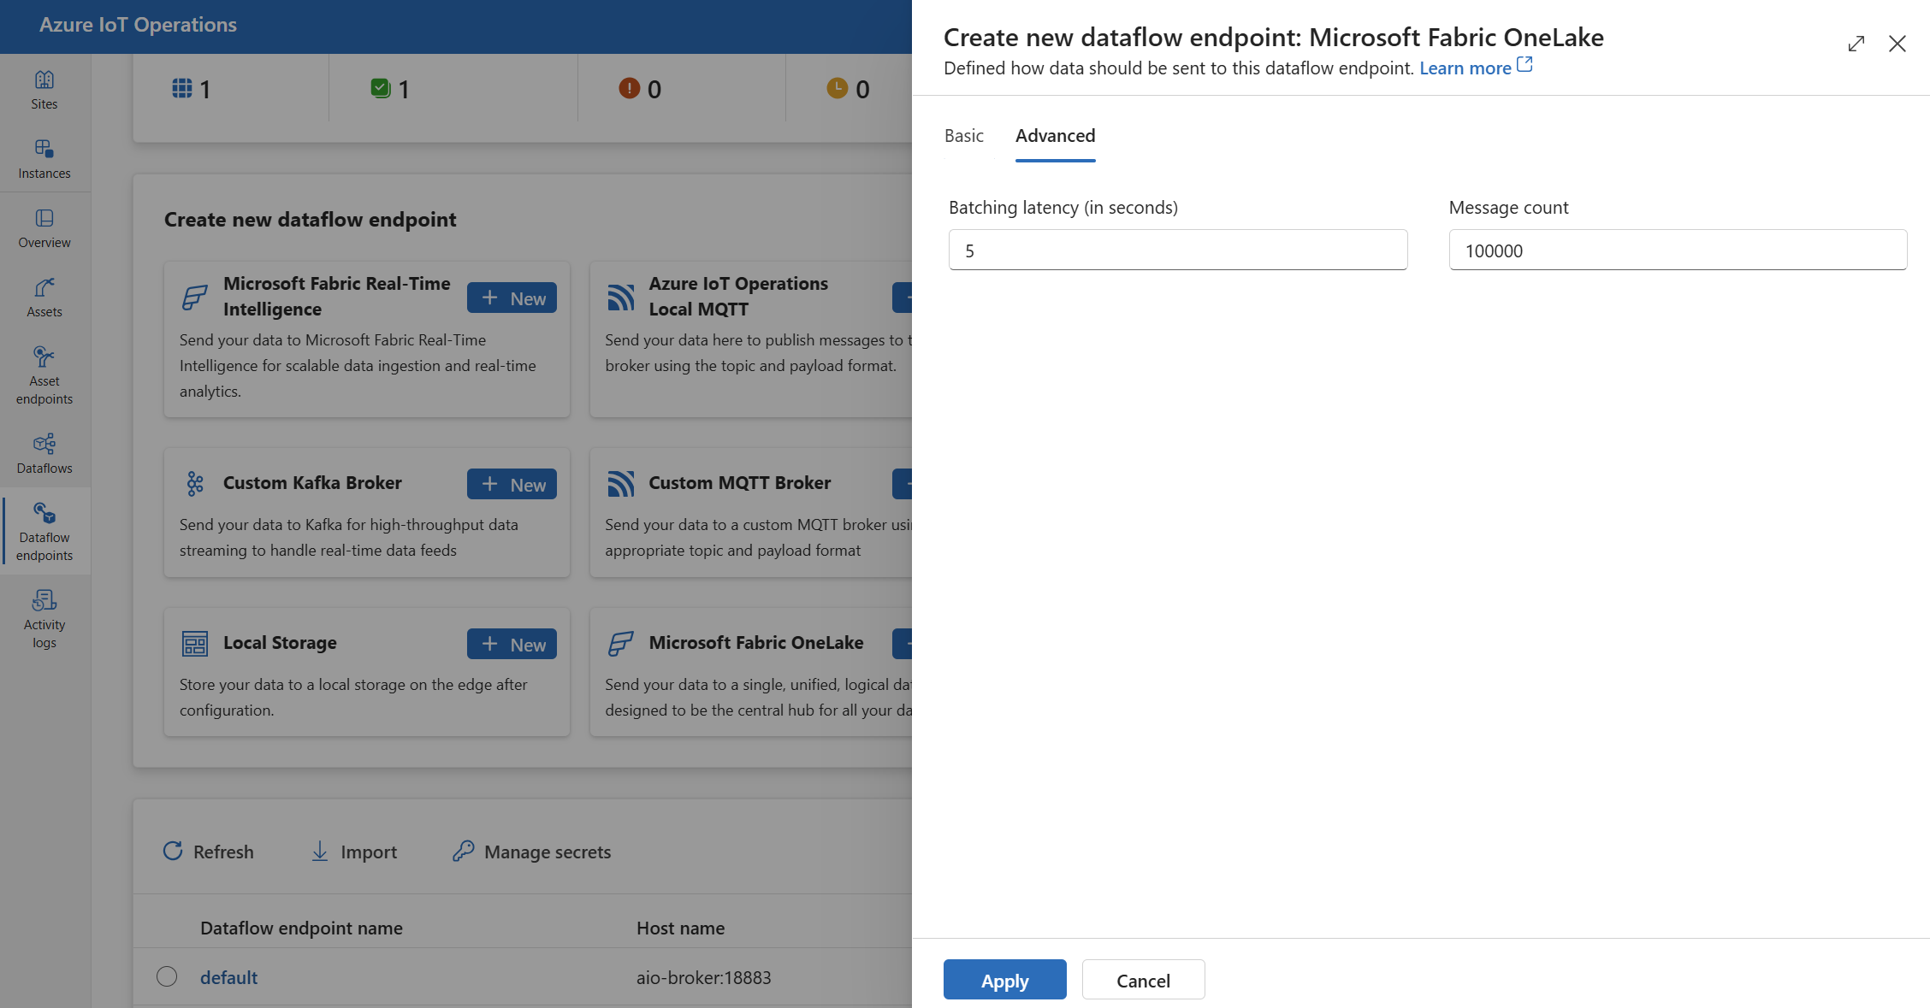Screen dimensions: 1930x1008
Task: Edit the Batching latency input field
Action: pos(1177,249)
